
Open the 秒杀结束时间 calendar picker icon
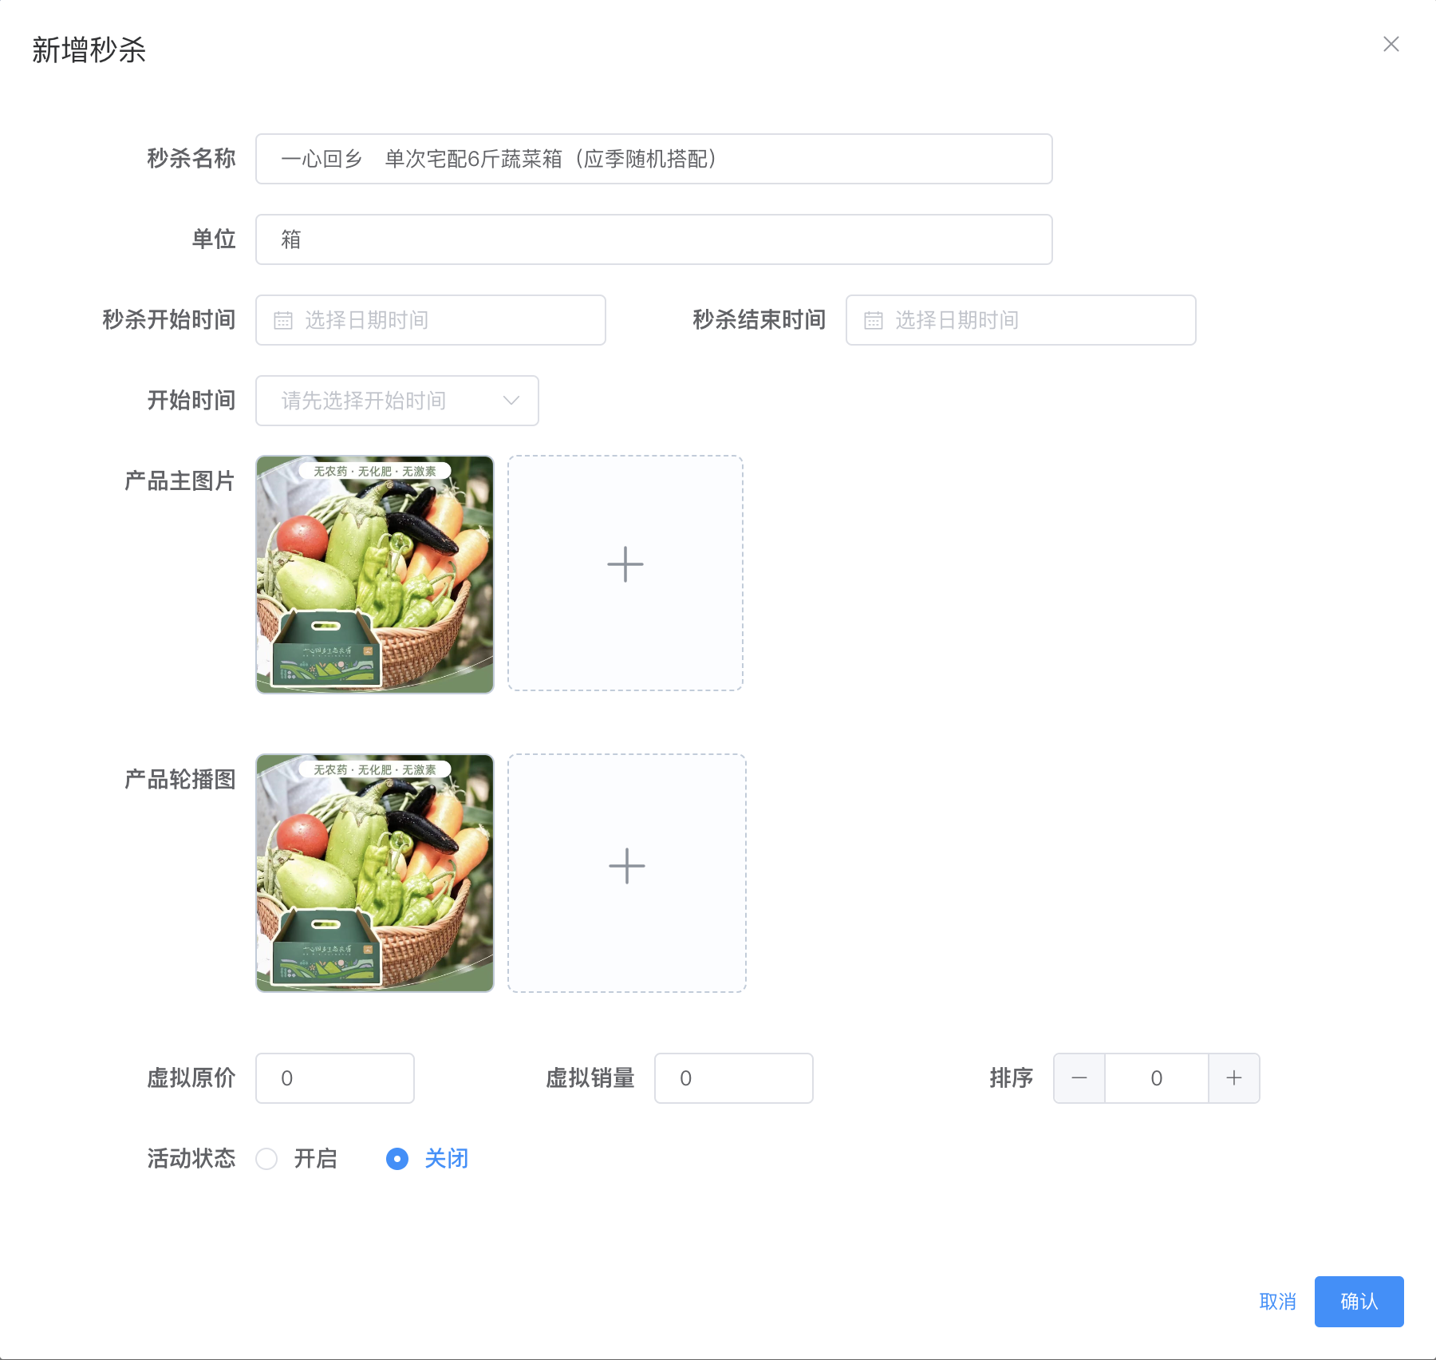pos(874,320)
